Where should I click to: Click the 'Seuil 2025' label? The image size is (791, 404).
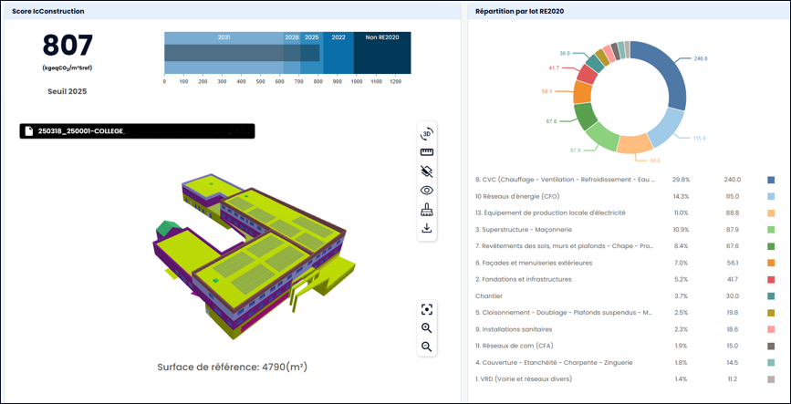click(68, 92)
